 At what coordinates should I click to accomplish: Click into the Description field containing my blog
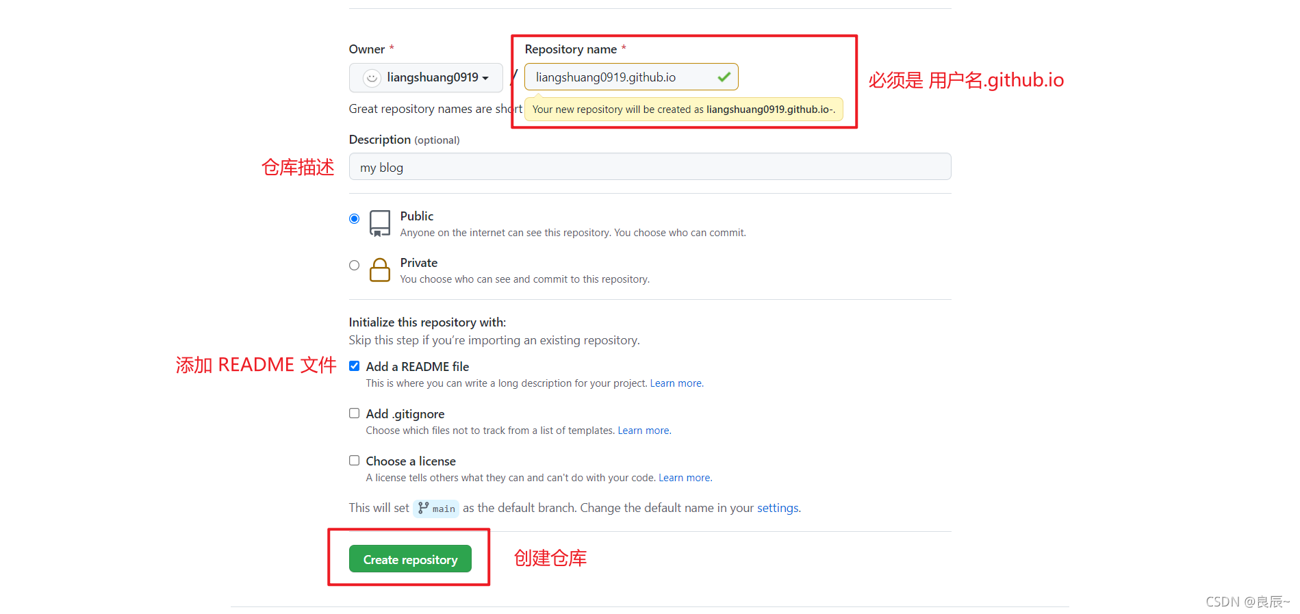point(650,167)
